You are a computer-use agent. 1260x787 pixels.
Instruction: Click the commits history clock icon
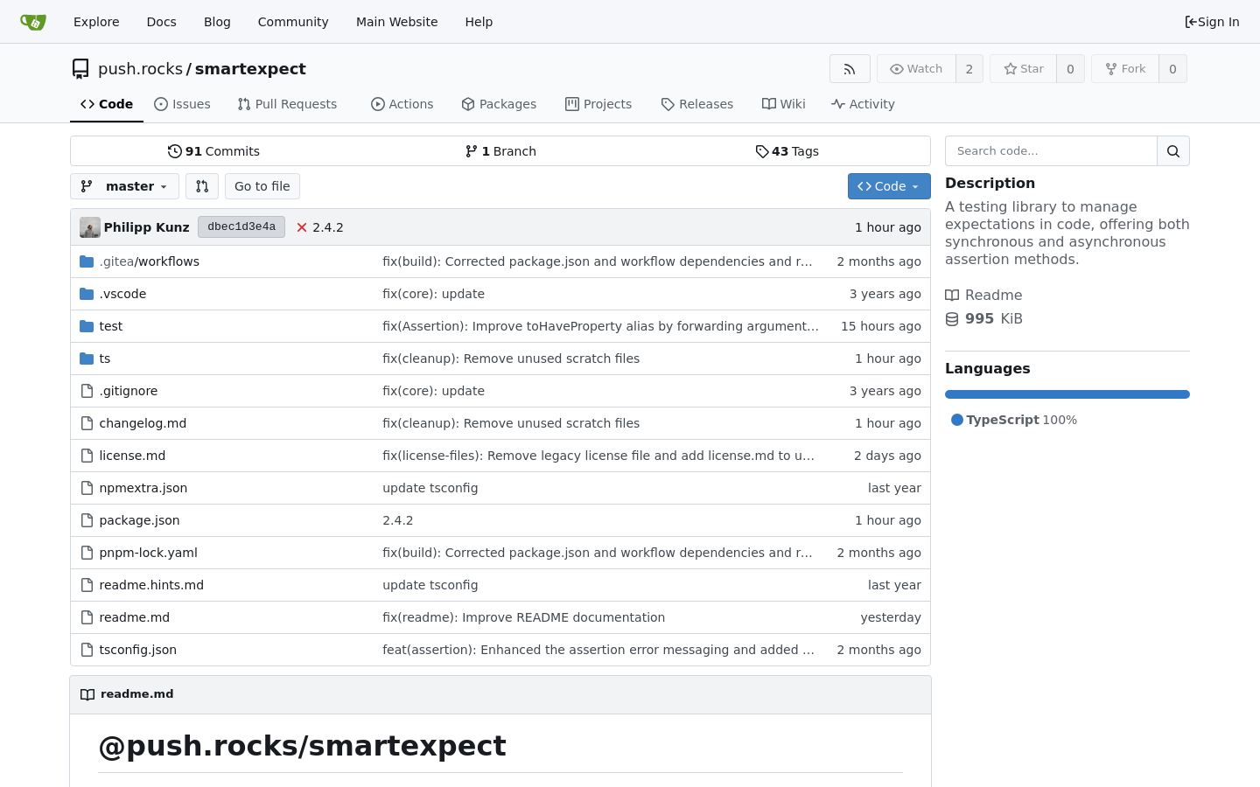pyautogui.click(x=175, y=151)
